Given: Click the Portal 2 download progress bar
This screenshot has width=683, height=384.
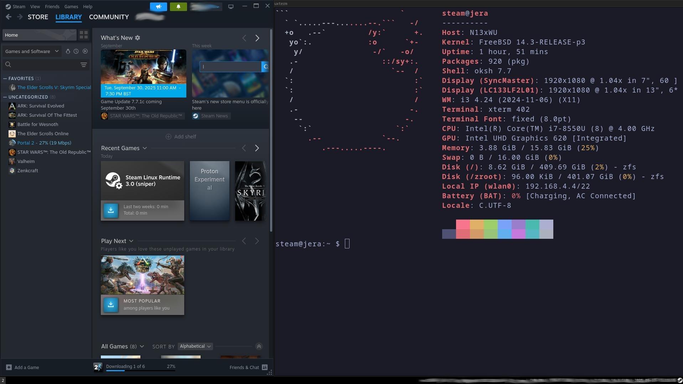Looking at the screenshot, I should (140, 370).
